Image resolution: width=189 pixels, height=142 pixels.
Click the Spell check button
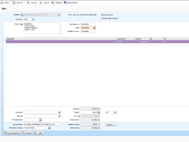[39, 133]
